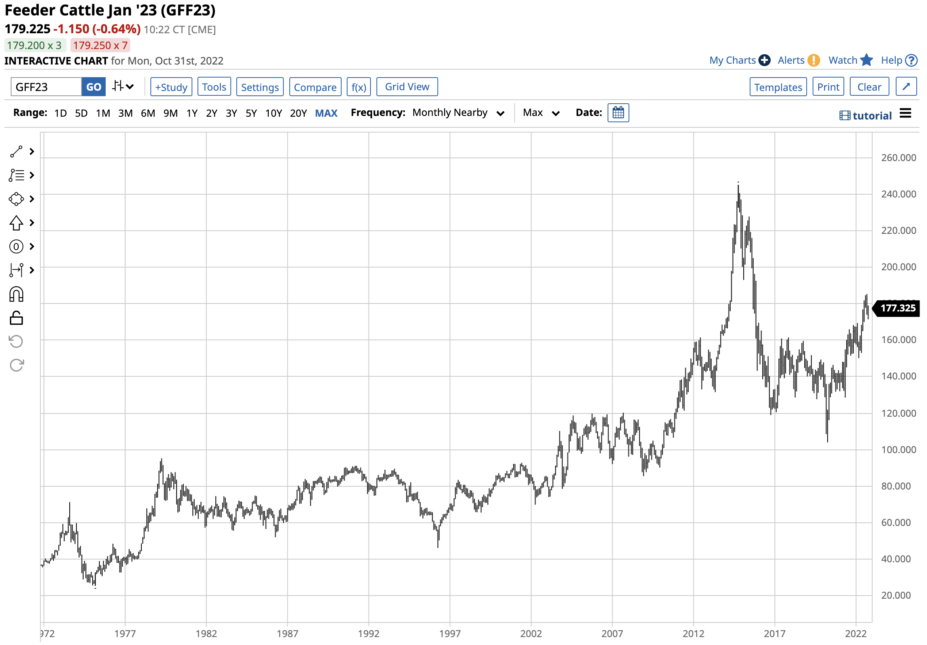Select the line drawing tool icon
The image size is (927, 645).
pos(16,152)
